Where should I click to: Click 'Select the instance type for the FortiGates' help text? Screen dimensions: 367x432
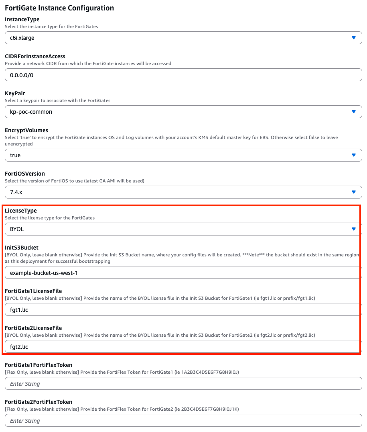click(x=51, y=27)
